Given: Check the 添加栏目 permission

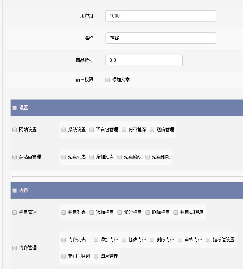Looking at the screenshot, I should [92, 213].
